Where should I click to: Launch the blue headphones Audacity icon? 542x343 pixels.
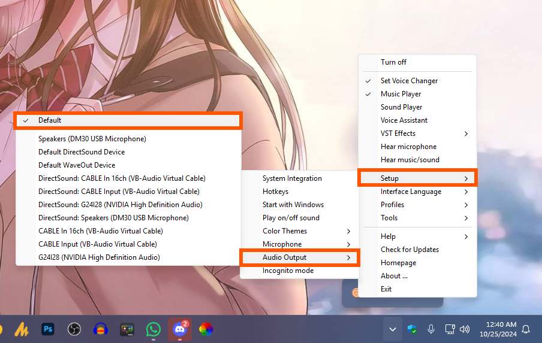point(101,329)
